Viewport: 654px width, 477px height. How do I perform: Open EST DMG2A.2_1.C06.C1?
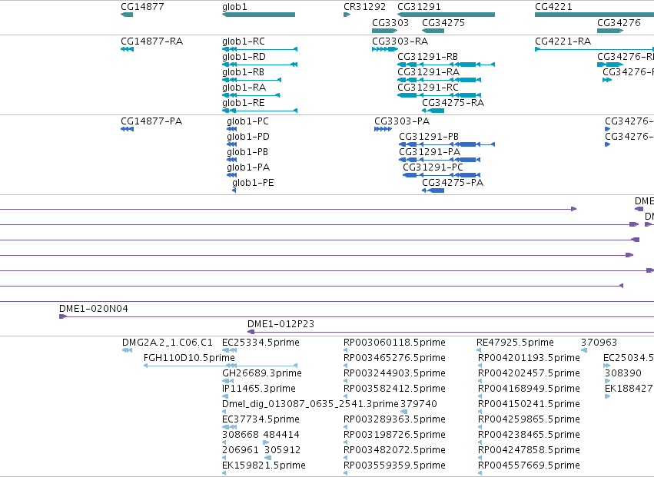pyautogui.click(x=168, y=343)
